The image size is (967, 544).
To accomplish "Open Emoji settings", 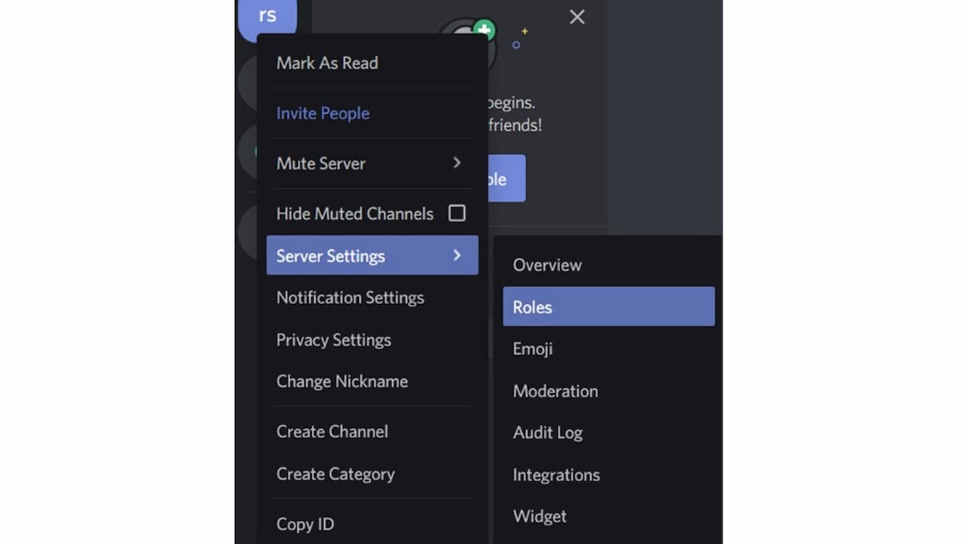I will coord(532,349).
